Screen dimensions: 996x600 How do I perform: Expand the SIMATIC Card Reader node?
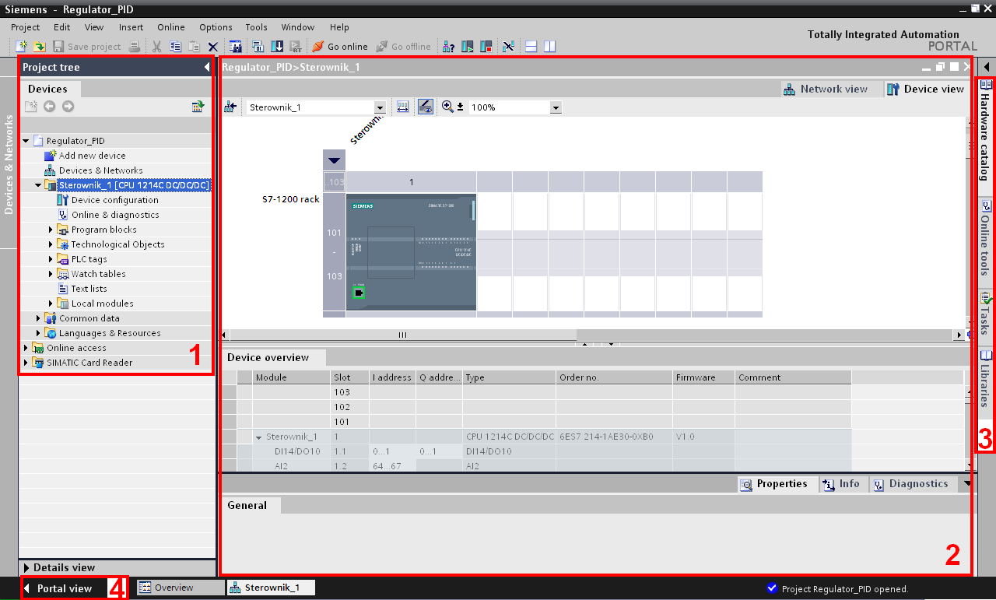tap(26, 363)
